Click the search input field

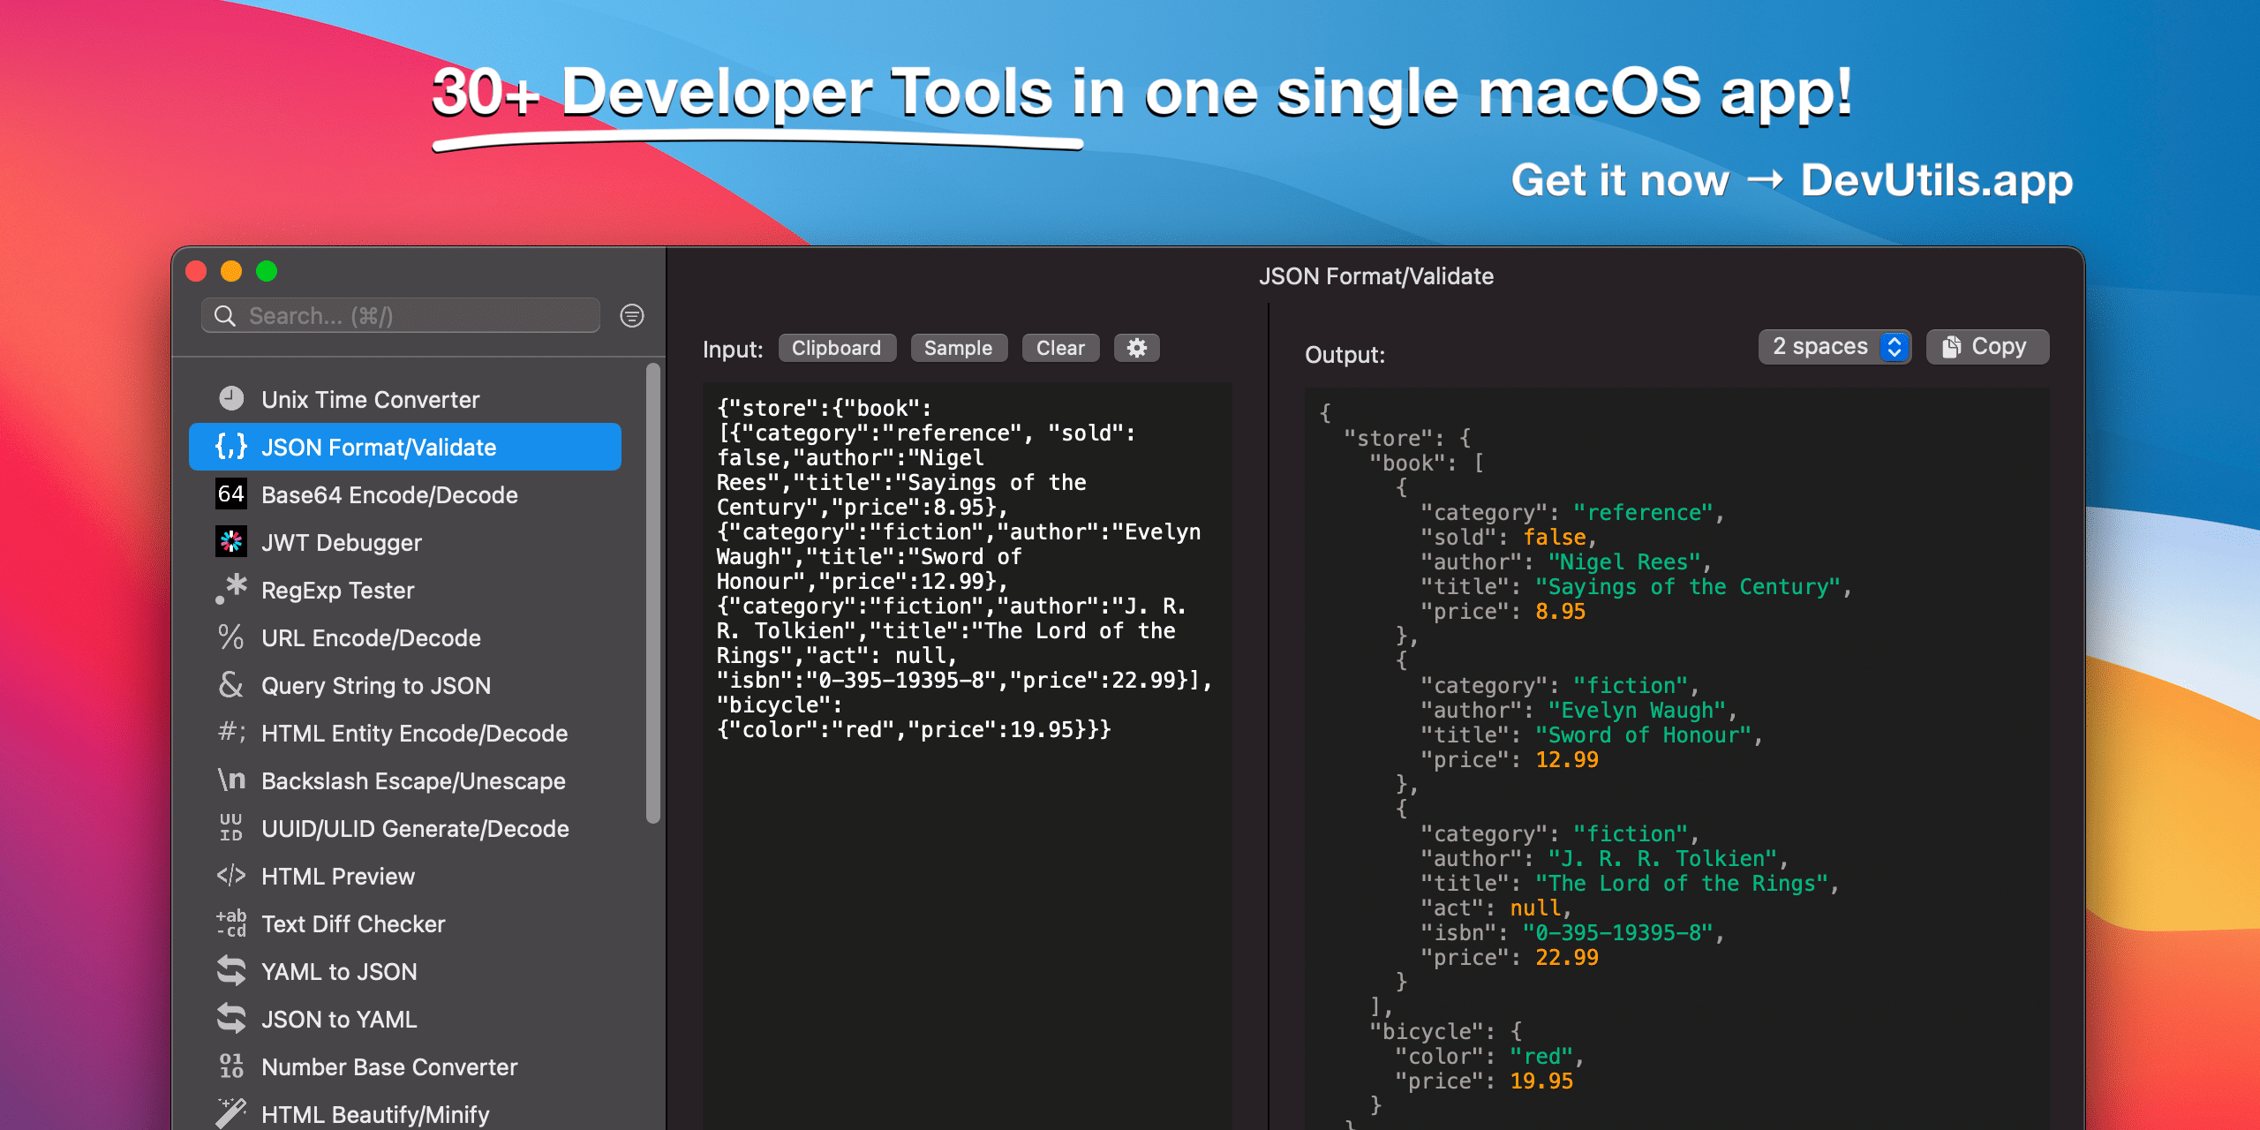[405, 316]
